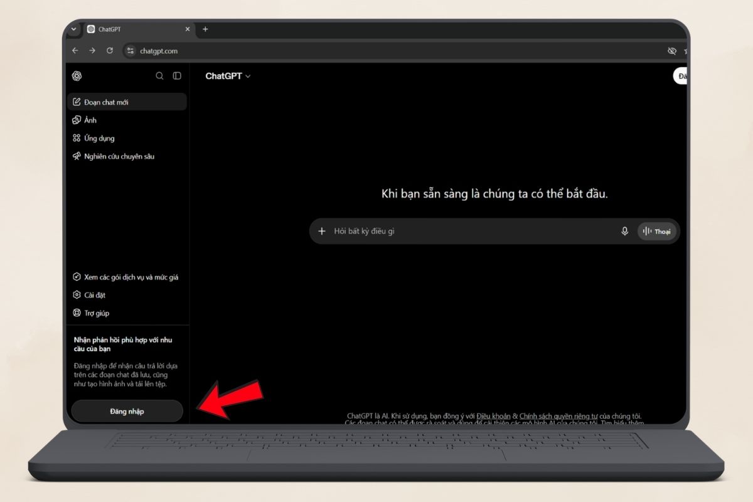Viewport: 753px width, 502px height.
Task: Start a new chat via Đoạn chat mới
Action: tap(127, 102)
